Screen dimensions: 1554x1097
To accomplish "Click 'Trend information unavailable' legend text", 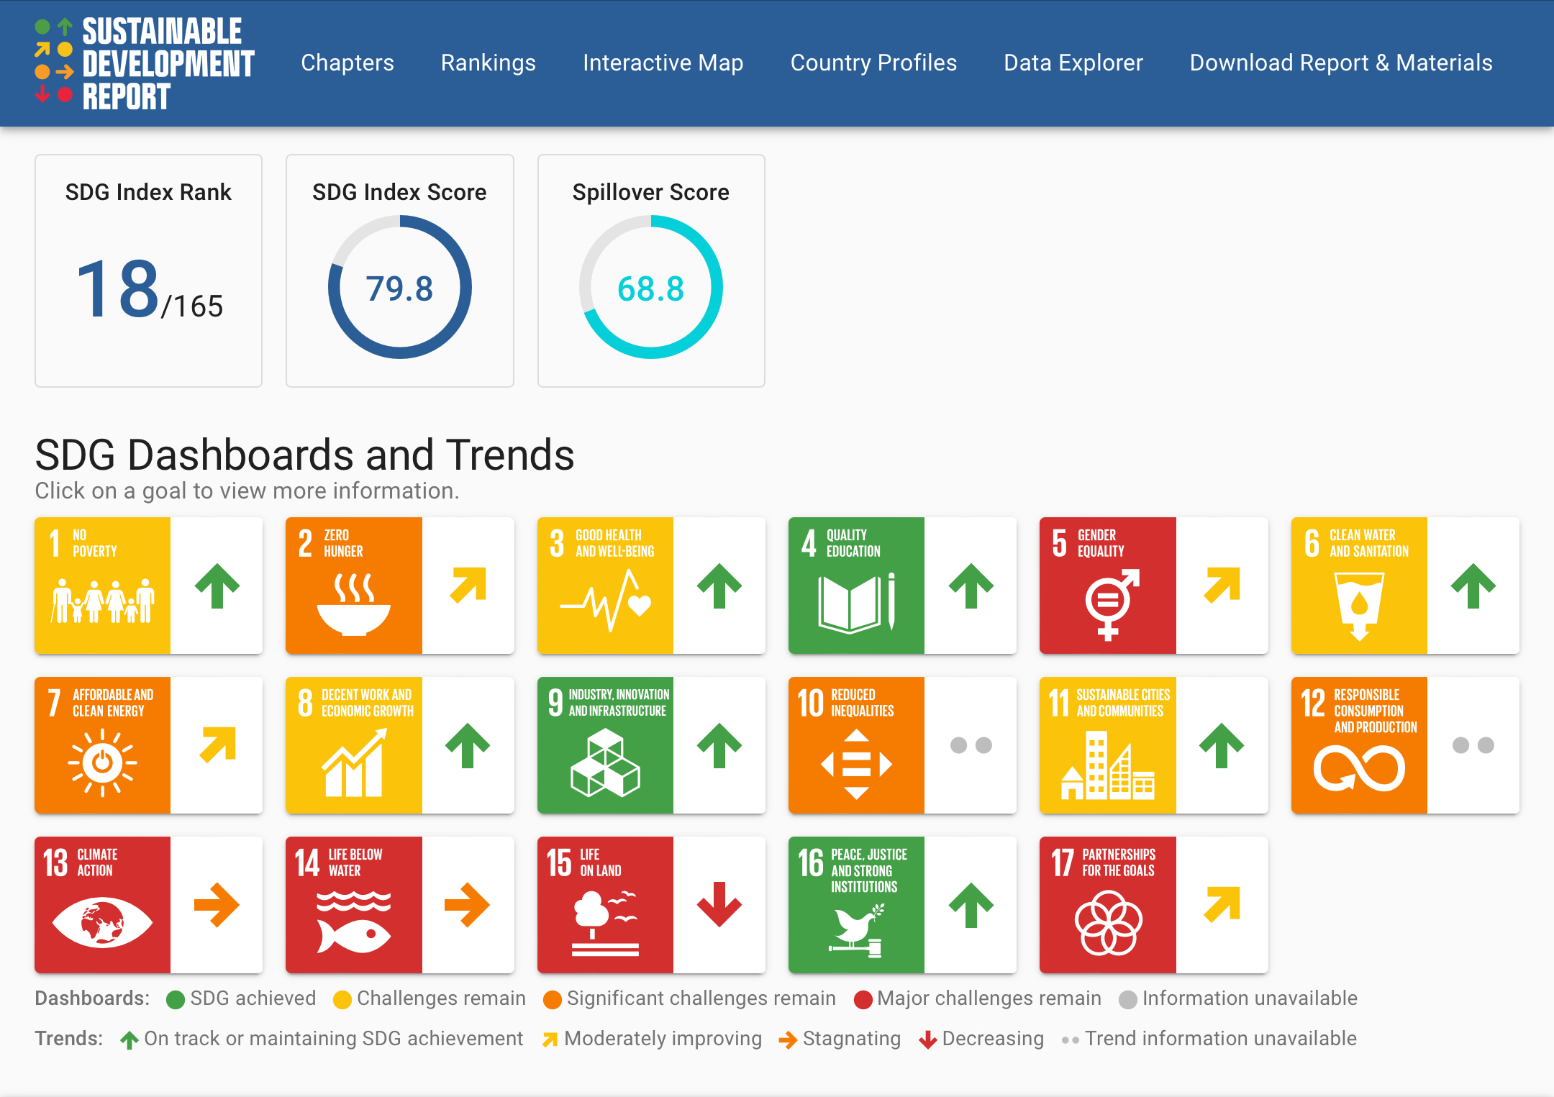I will (x=1221, y=1039).
